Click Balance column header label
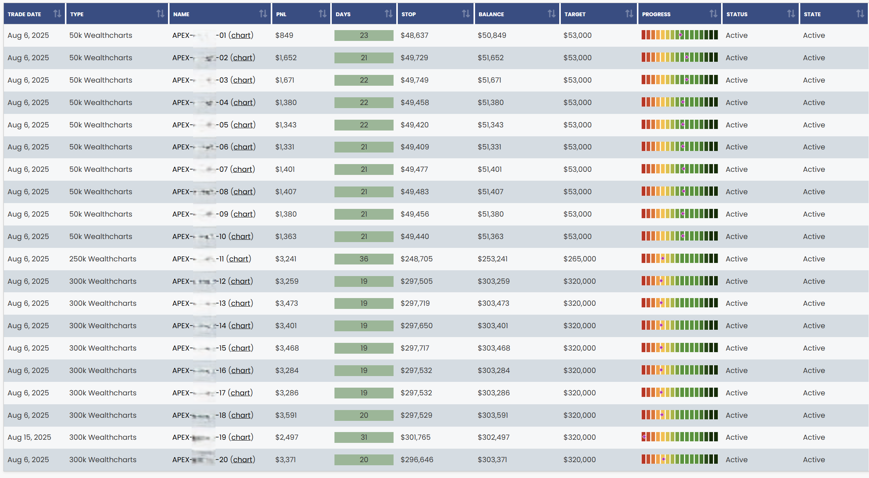This screenshot has width=869, height=478. [x=491, y=14]
